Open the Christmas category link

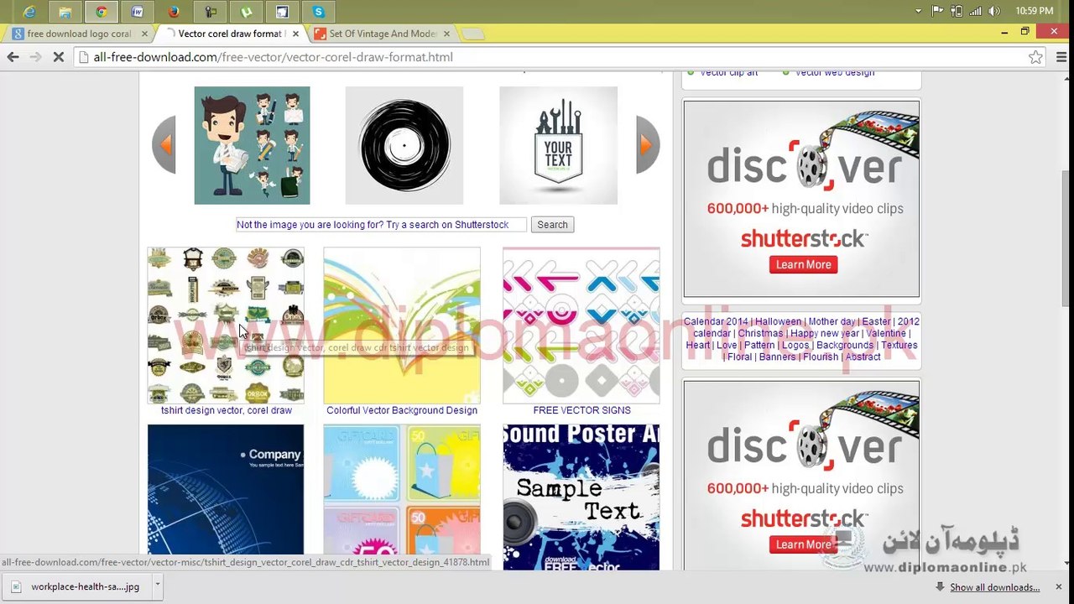760,333
